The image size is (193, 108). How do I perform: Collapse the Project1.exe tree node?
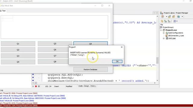point(161,30)
